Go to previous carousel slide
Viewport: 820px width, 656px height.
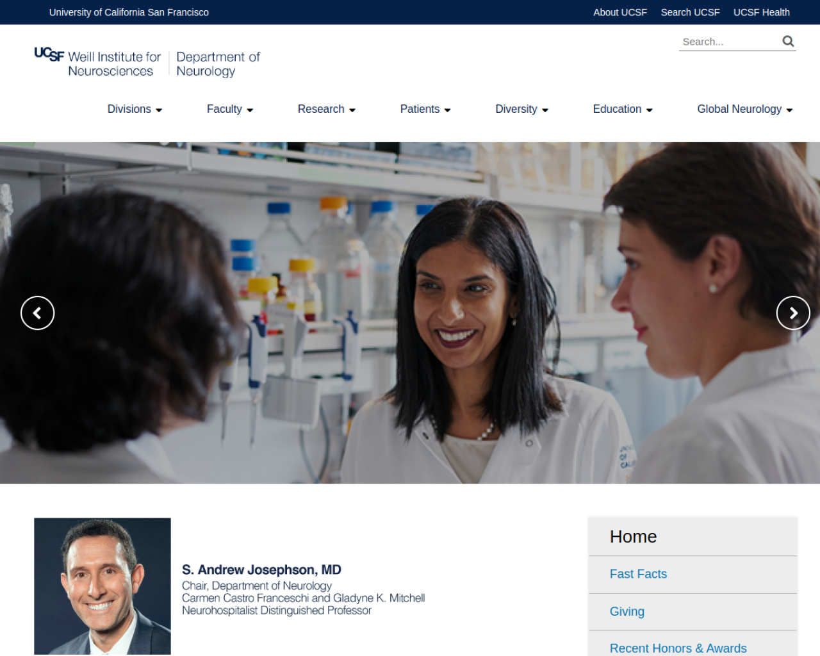pos(37,313)
